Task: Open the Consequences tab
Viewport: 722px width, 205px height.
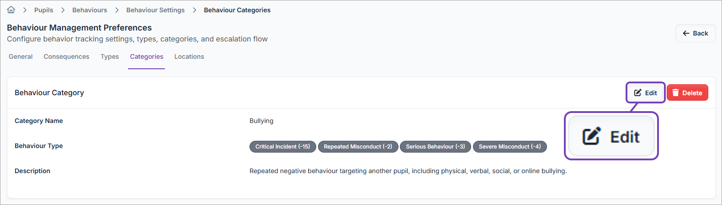Action: click(x=66, y=56)
